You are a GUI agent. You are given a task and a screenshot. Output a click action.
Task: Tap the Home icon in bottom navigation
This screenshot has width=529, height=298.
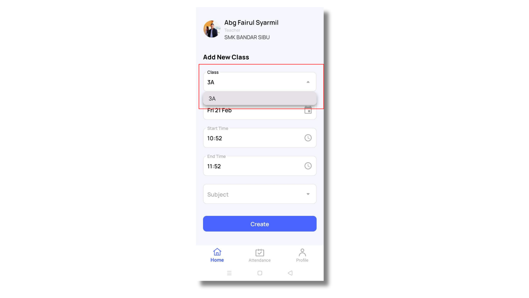pos(217,252)
